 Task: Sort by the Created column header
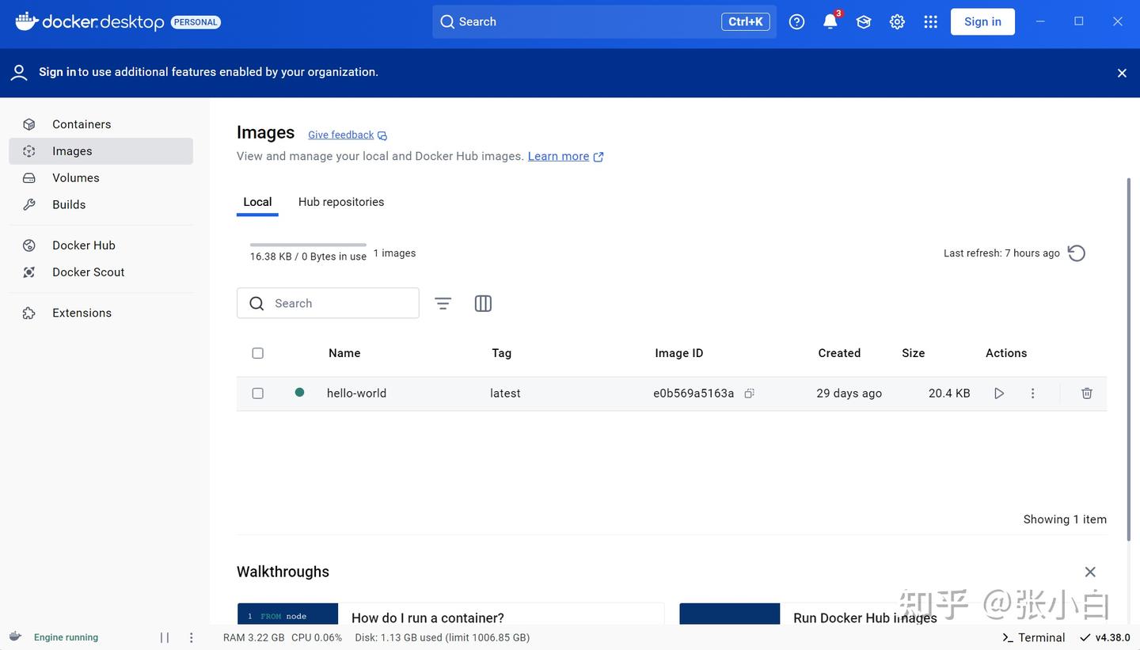click(x=839, y=353)
